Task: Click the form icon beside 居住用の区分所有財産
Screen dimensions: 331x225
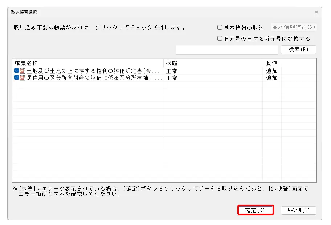Action: [23, 78]
